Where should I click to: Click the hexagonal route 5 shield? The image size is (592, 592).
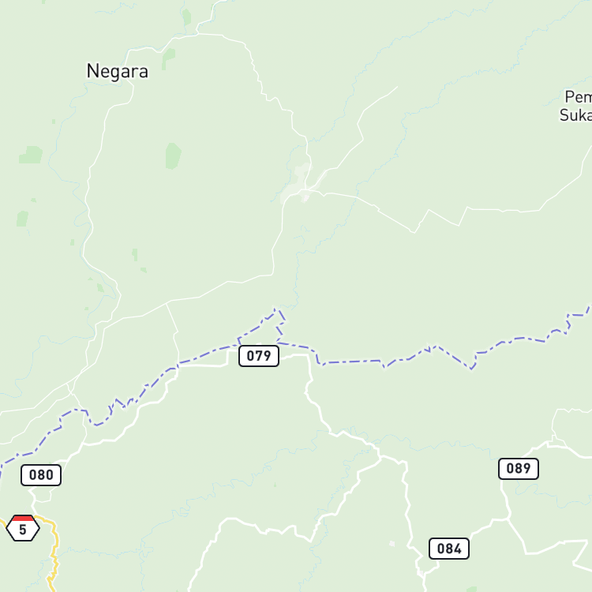(x=23, y=528)
